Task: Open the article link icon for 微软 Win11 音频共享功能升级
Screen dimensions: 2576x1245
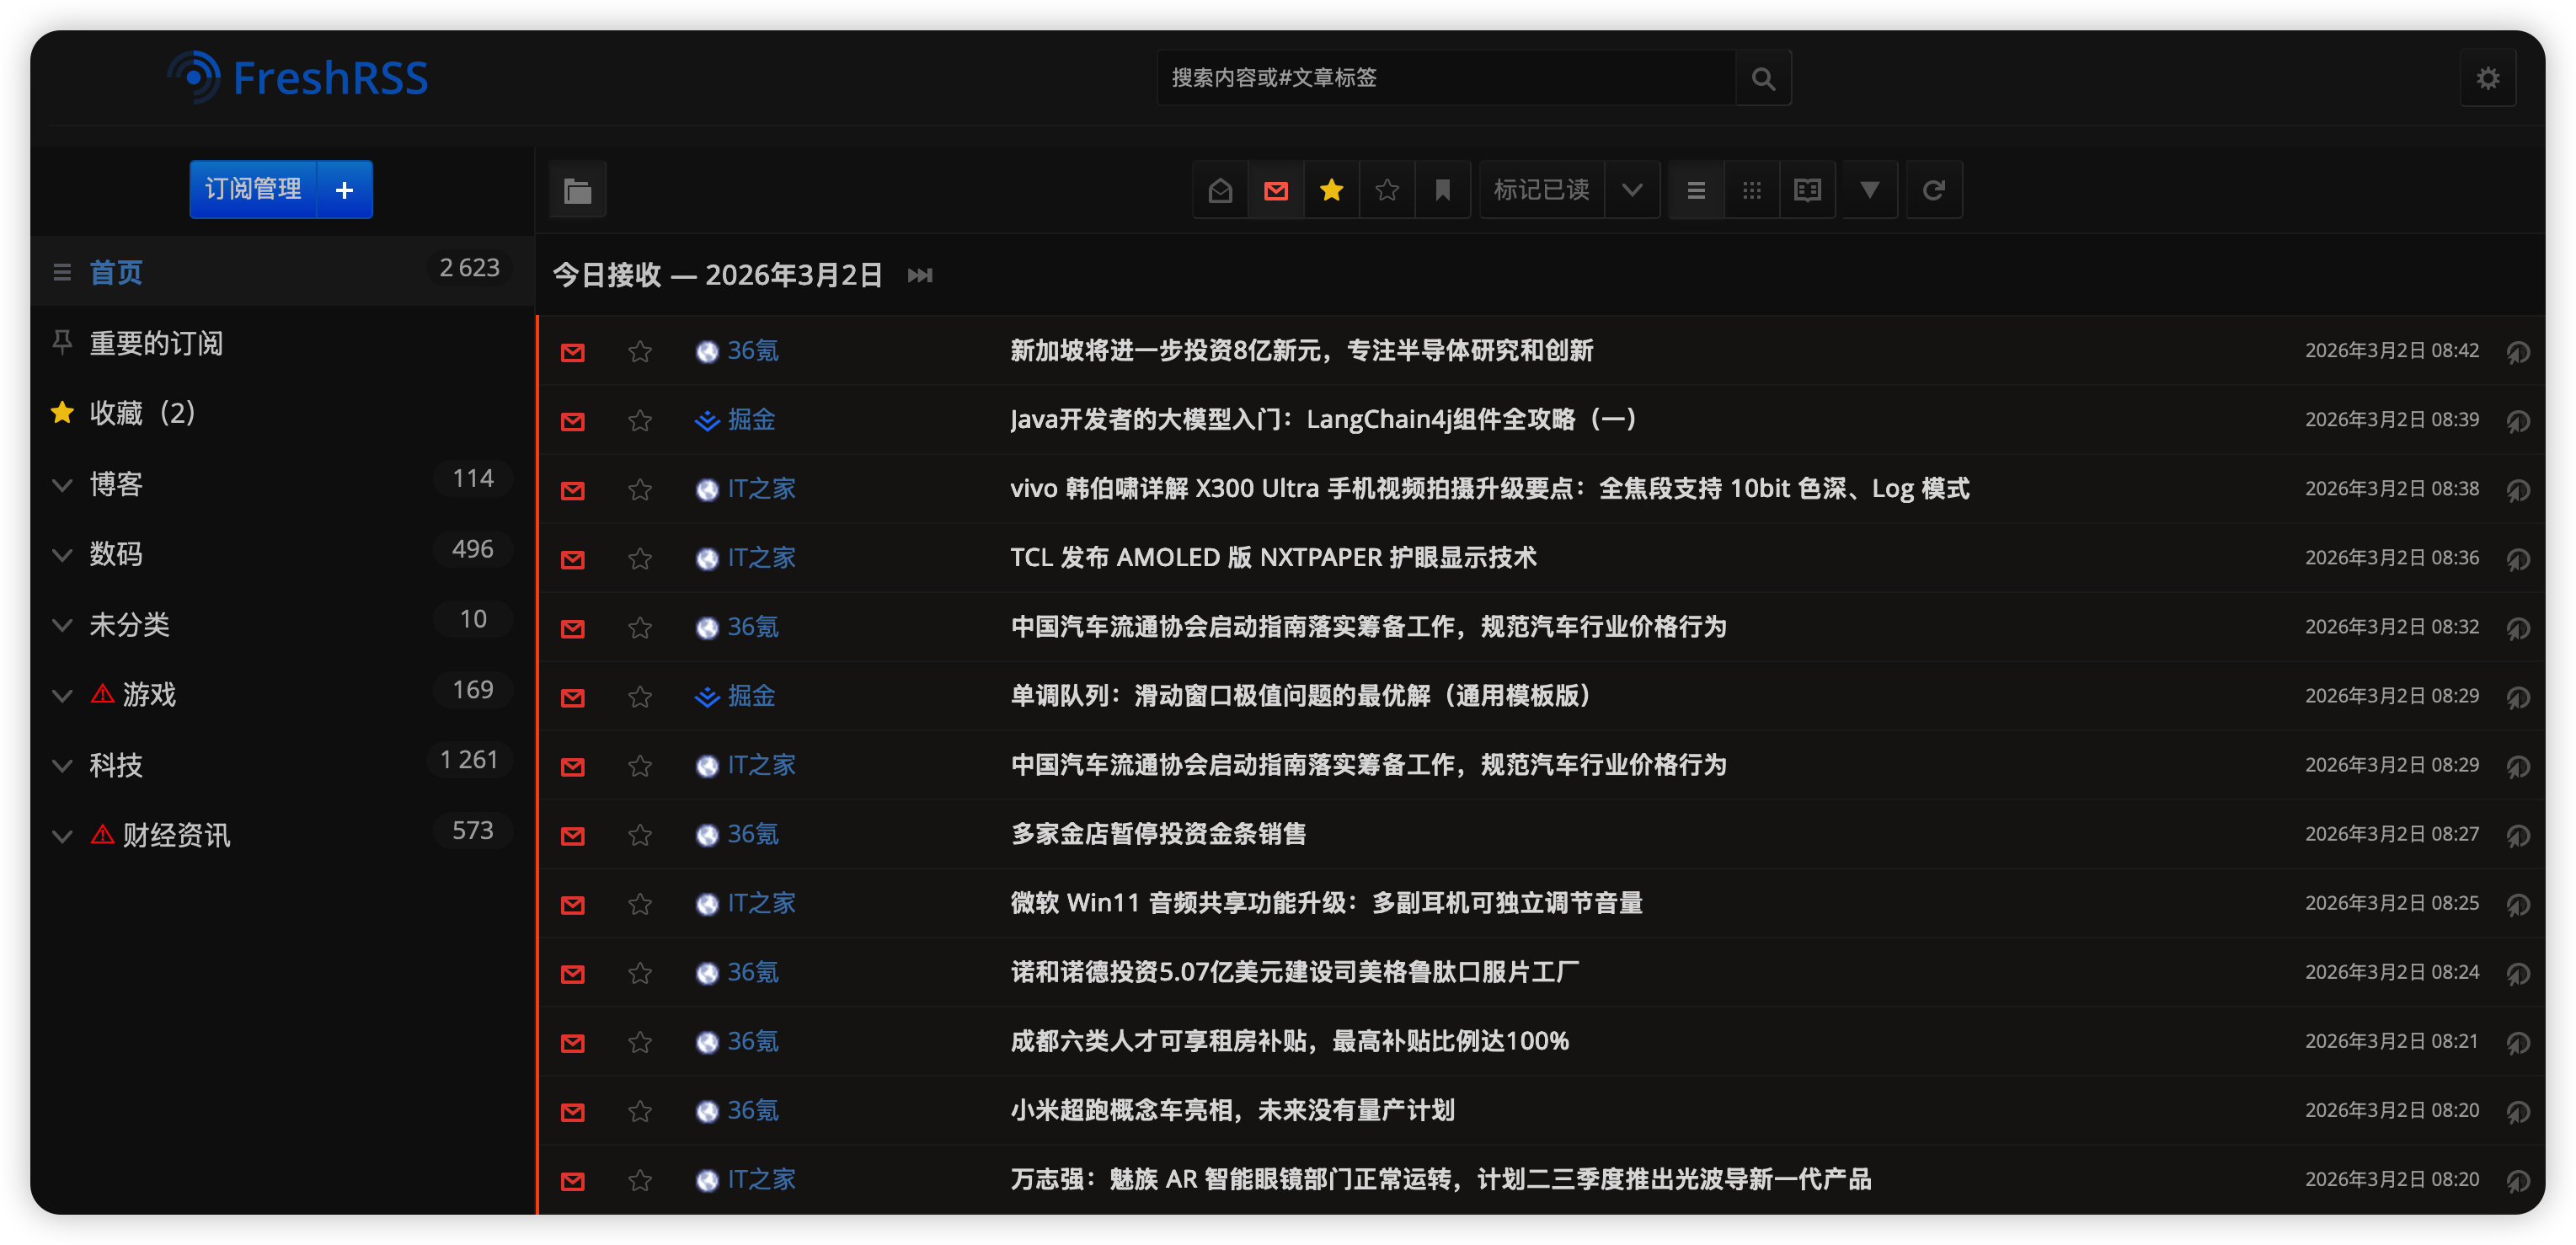Action: (x=2518, y=904)
